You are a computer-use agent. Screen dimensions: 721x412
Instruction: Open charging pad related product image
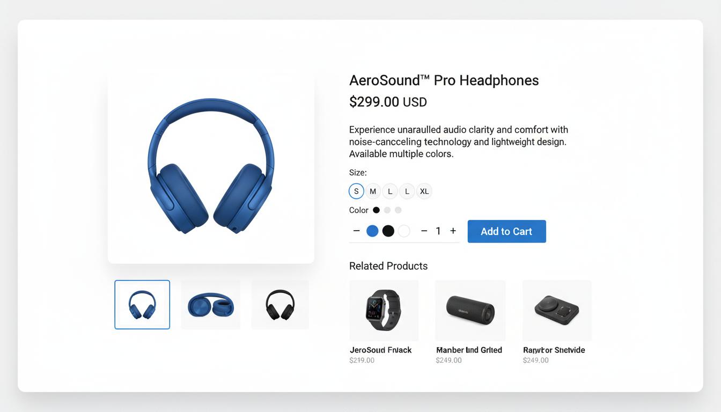tap(557, 310)
